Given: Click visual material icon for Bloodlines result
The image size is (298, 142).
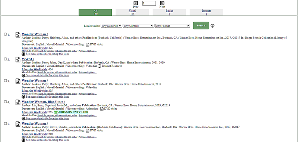Looking at the screenshot, I should 18,102.
